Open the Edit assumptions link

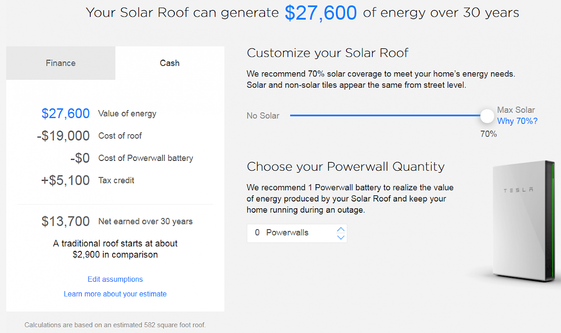point(115,279)
